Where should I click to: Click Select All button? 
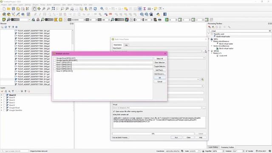pyautogui.click(x=160, y=59)
